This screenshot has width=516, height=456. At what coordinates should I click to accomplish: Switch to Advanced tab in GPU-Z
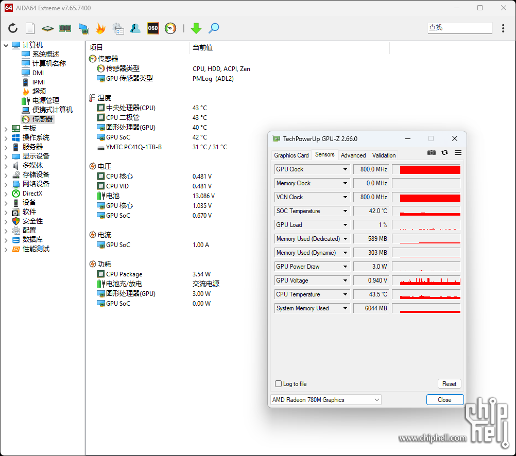click(353, 155)
